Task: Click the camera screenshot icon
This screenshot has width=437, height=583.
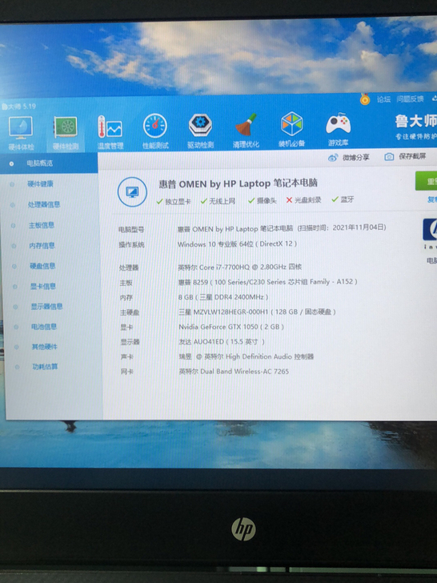Action: (x=389, y=156)
